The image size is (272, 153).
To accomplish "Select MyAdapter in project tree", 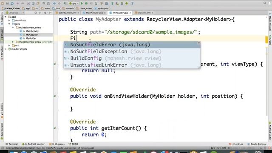I will click(x=31, y=35).
